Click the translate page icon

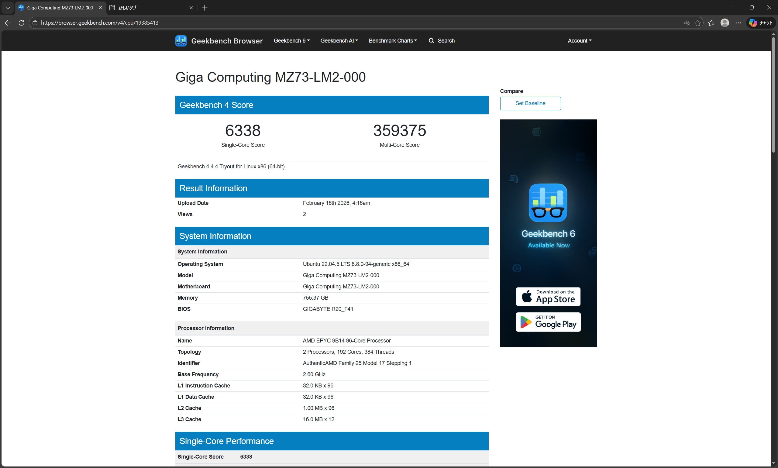(x=687, y=23)
